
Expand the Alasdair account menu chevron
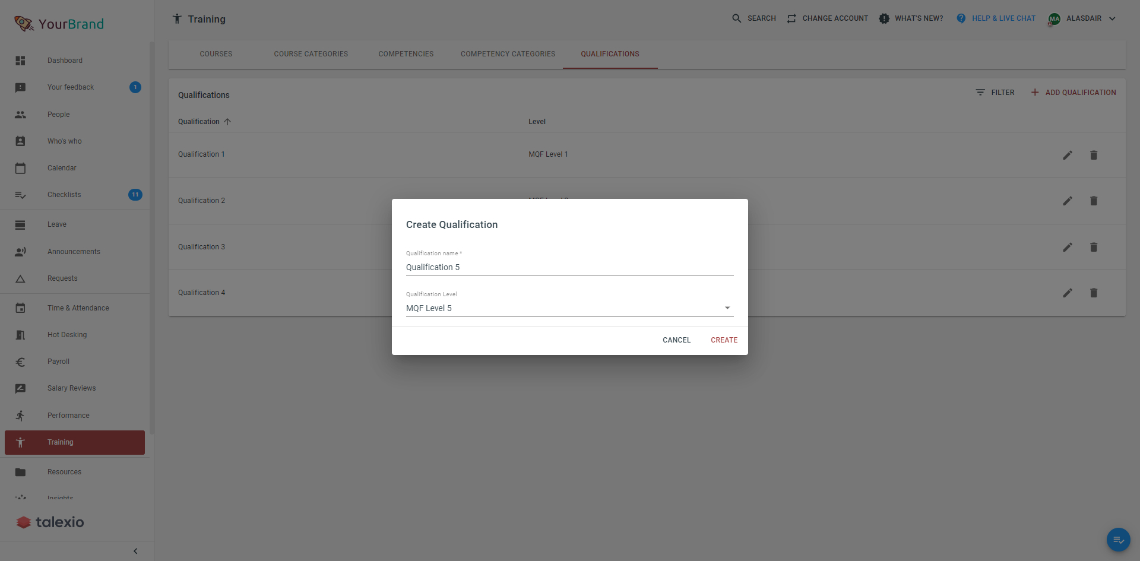1112,18
